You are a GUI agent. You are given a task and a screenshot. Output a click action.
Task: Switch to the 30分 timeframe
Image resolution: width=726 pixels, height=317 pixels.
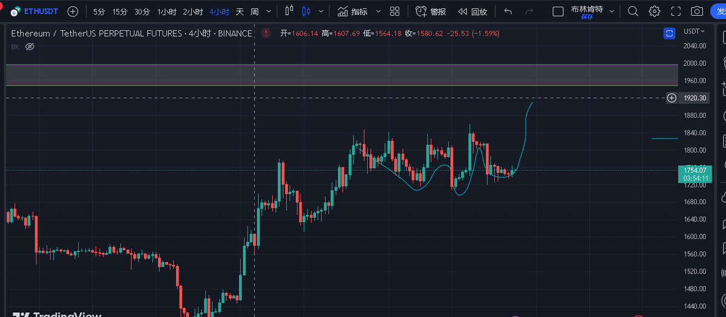coord(142,11)
